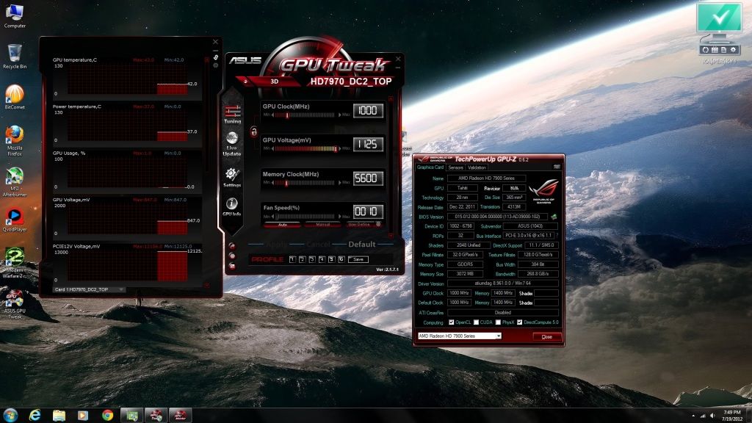Toggle the PhysX checkbox in GPU-Z
This screenshot has height=423, width=752.
(498, 322)
